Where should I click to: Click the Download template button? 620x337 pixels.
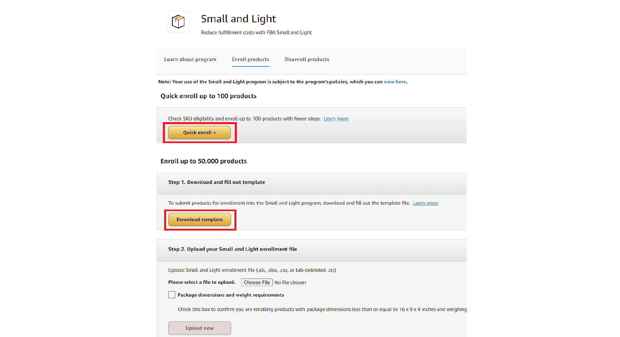(x=200, y=219)
